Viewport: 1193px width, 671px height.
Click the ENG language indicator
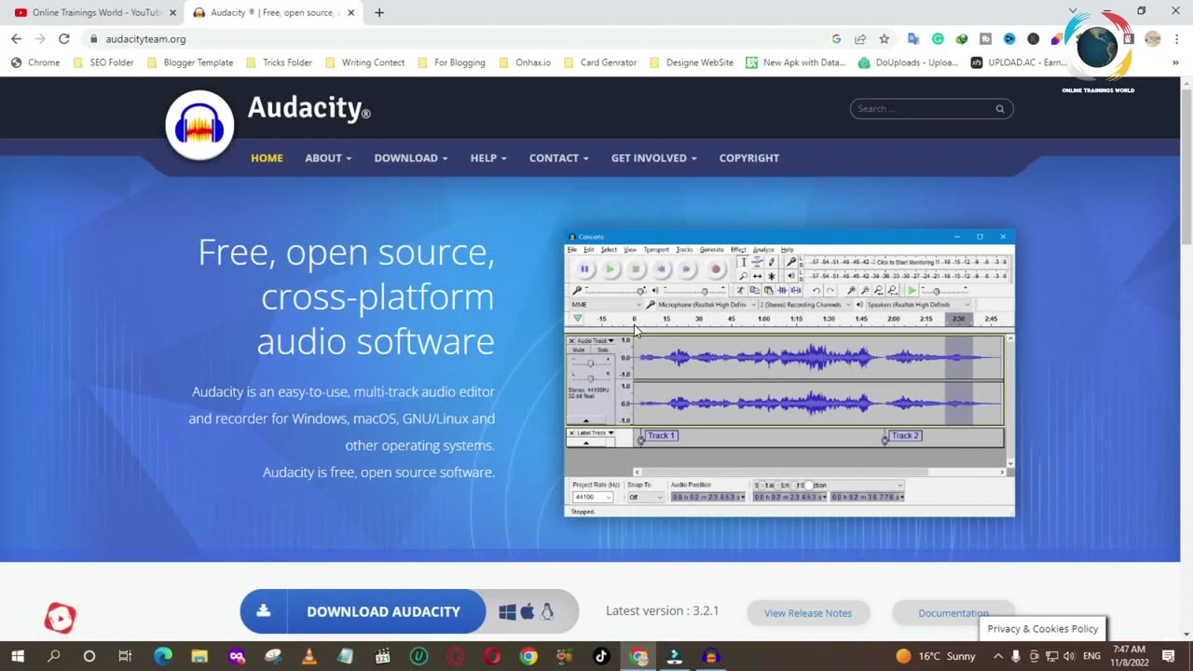(1091, 656)
